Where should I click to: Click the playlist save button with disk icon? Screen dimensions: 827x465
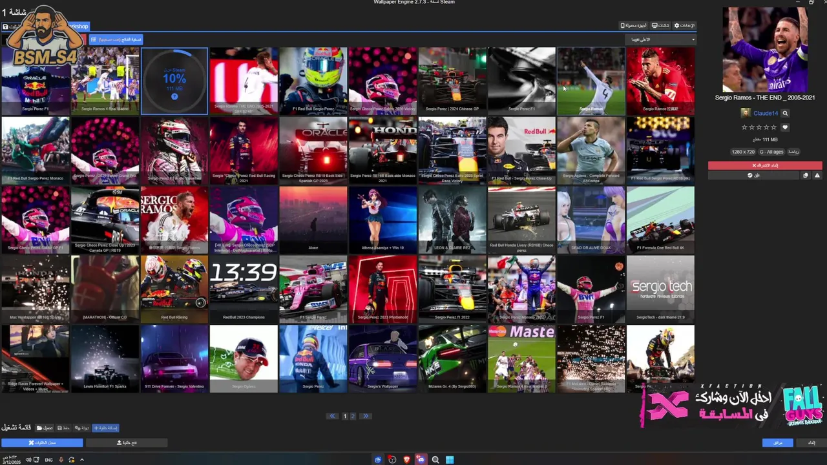(x=63, y=428)
